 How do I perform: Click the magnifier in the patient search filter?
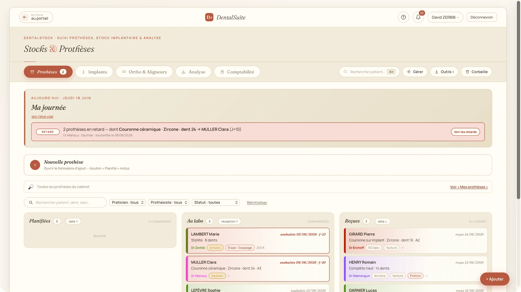31,202
